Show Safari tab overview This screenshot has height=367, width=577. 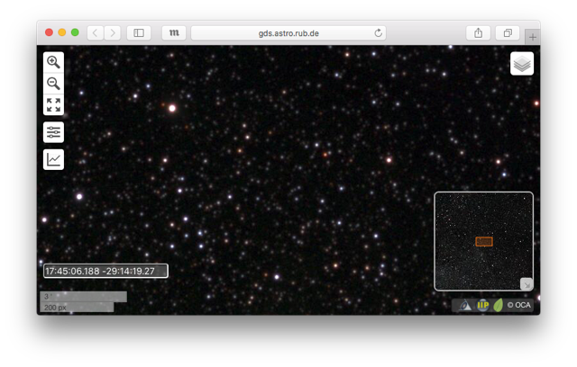point(508,32)
